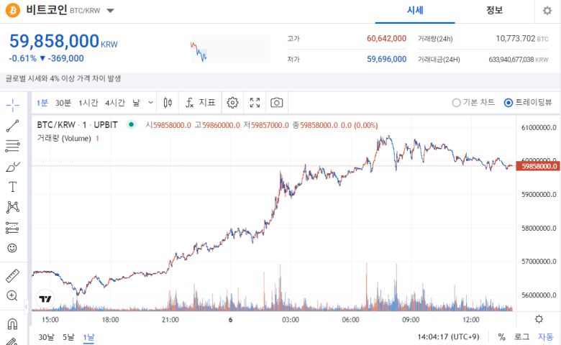Click the BTC/KRW · 1 · UPBIT legend title
The image size is (561, 345).
point(77,125)
